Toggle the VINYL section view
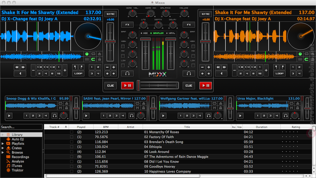The height and width of the screenshot is (178, 316). click(171, 33)
